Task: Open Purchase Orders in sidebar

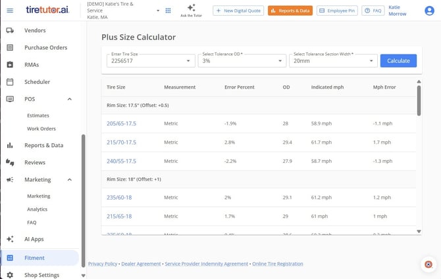Action: coord(45,48)
